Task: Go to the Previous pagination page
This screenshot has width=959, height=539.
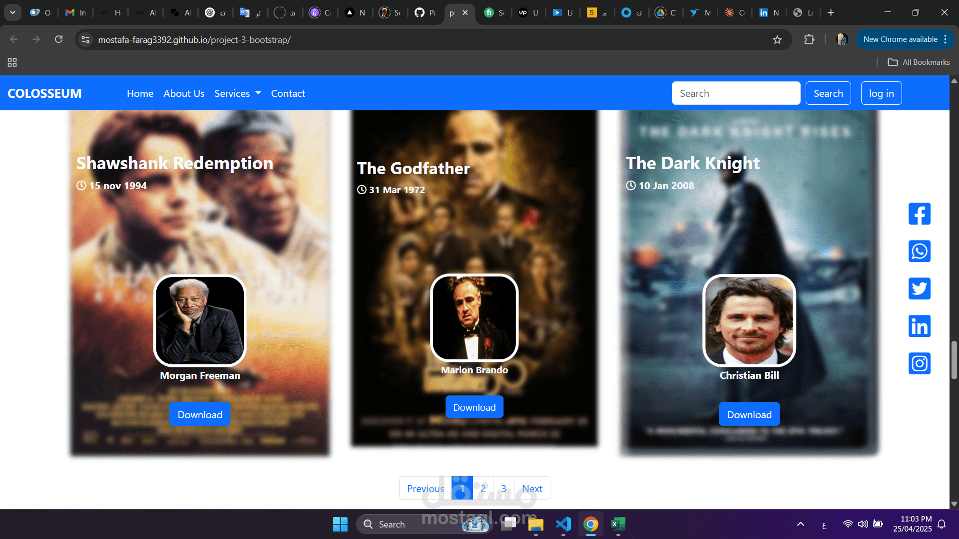Action: click(425, 488)
